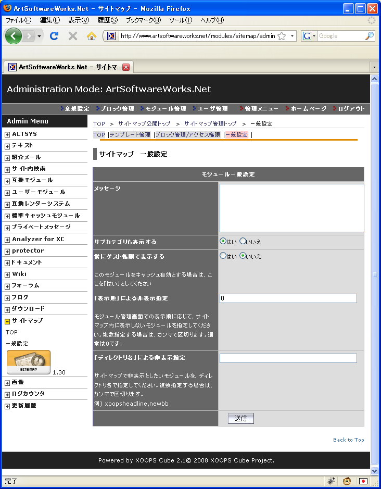Click the search magnifier icon

(x=369, y=36)
